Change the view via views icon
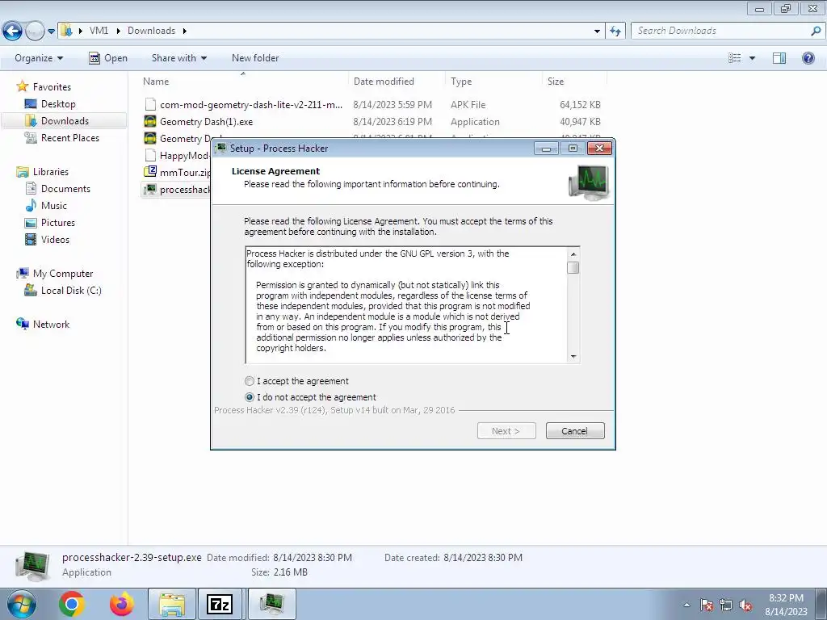This screenshot has width=827, height=620. point(735,58)
